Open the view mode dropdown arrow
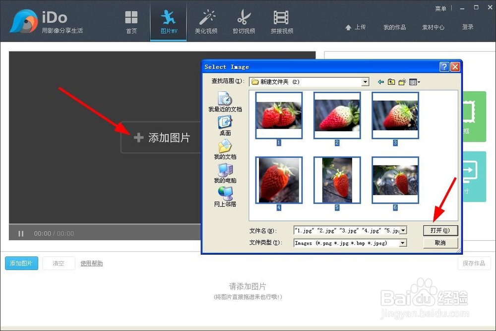Viewport: 496px width, 331px height. 420,82
